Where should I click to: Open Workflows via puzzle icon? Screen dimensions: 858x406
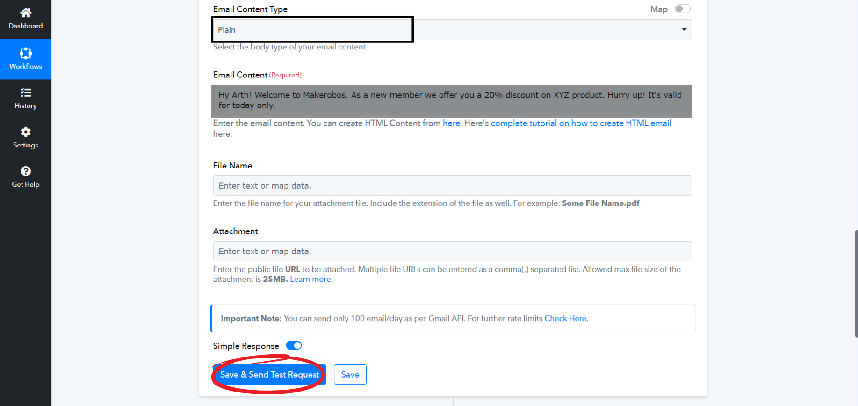(x=26, y=53)
